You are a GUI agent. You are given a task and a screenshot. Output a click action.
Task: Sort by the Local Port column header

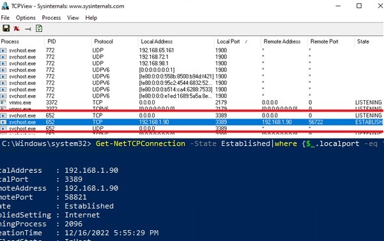(x=237, y=41)
